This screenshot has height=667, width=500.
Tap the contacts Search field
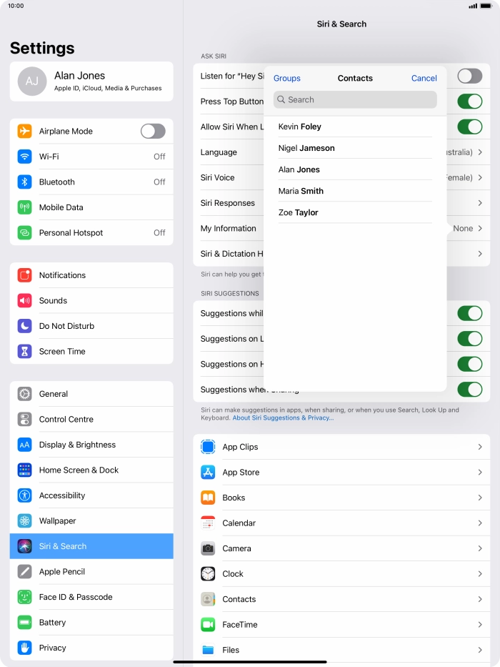tap(355, 99)
